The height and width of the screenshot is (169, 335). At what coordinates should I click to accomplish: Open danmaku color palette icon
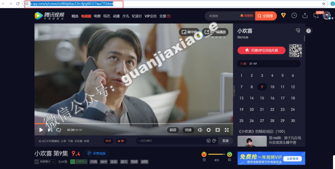click(214, 141)
